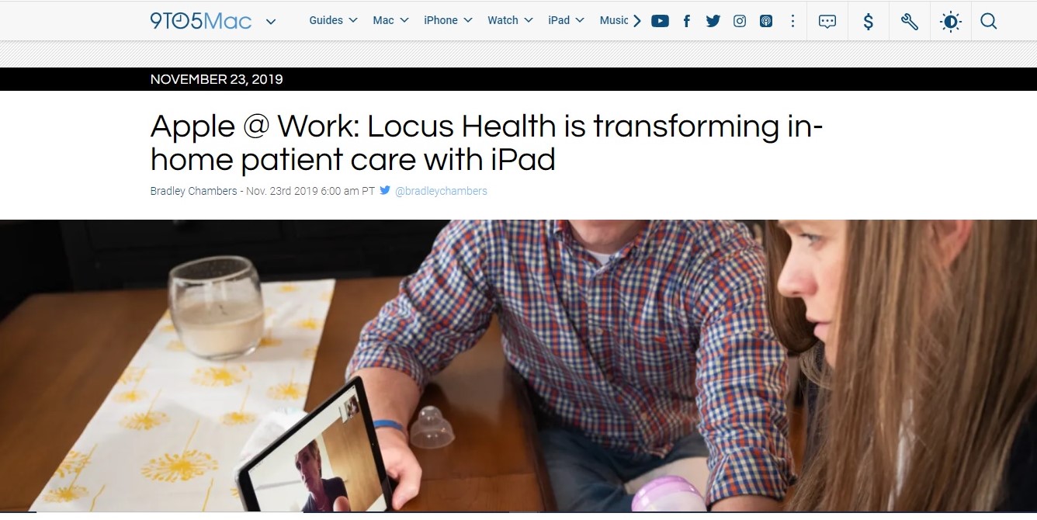Expand the Guides dropdown menu

(333, 20)
